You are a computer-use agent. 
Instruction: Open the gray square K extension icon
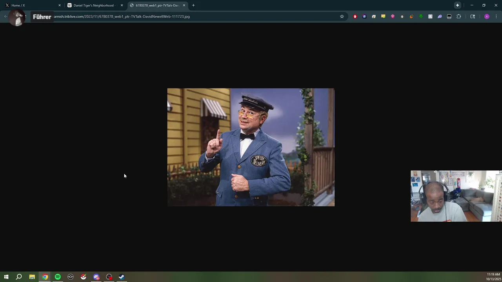click(430, 16)
